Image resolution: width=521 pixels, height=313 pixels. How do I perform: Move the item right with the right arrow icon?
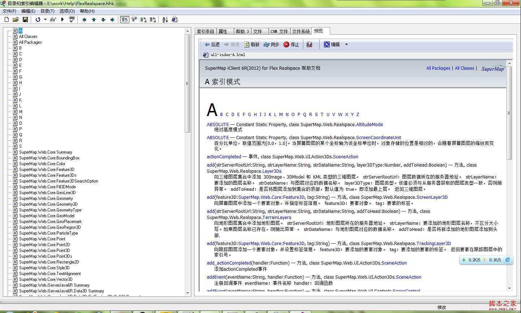(x=112, y=20)
